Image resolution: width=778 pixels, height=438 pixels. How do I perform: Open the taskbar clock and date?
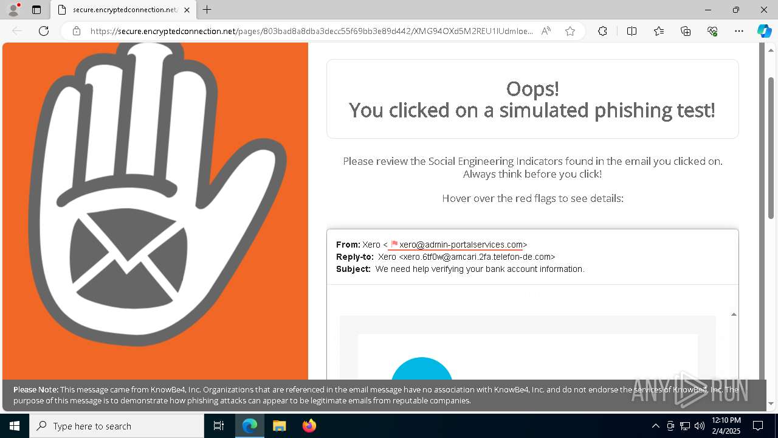(x=726, y=426)
